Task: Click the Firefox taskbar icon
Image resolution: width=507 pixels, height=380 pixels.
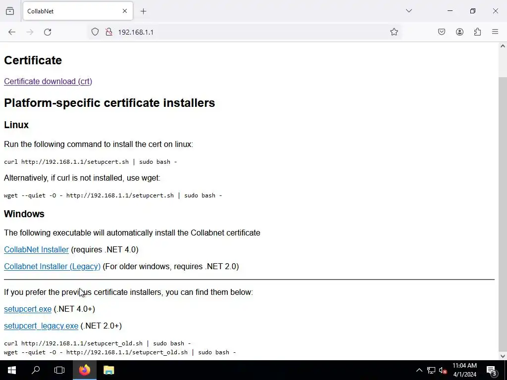Action: pos(84,370)
